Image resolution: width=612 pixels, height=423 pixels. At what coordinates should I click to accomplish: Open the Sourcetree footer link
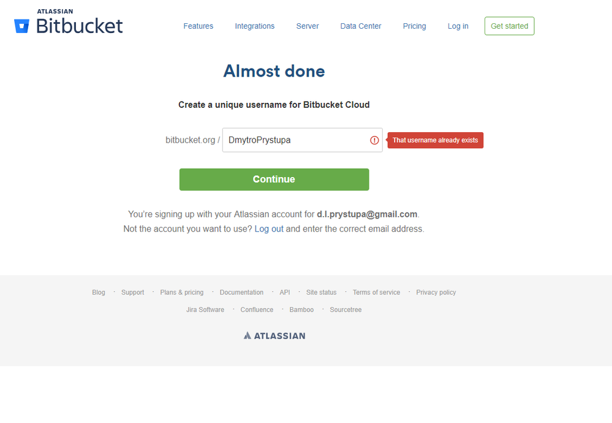(346, 310)
